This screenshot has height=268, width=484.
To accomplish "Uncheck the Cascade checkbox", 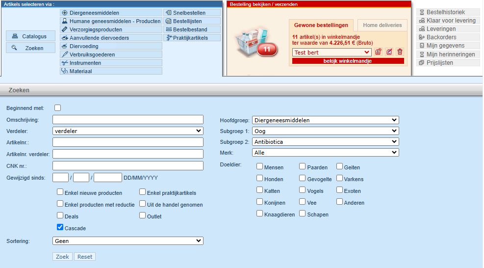I will point(60,227).
